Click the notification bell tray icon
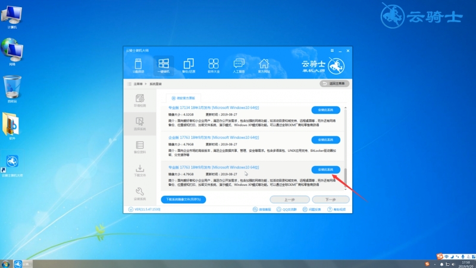Image resolution: width=476 pixels, height=268 pixels. (x=441, y=264)
